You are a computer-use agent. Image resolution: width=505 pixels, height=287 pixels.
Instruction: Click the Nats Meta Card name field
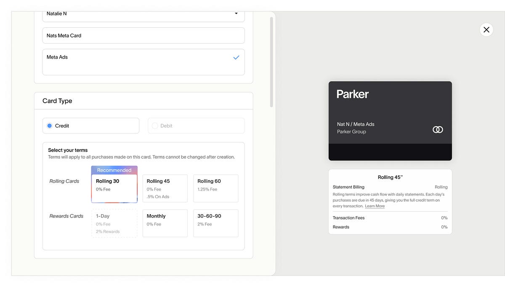(143, 35)
